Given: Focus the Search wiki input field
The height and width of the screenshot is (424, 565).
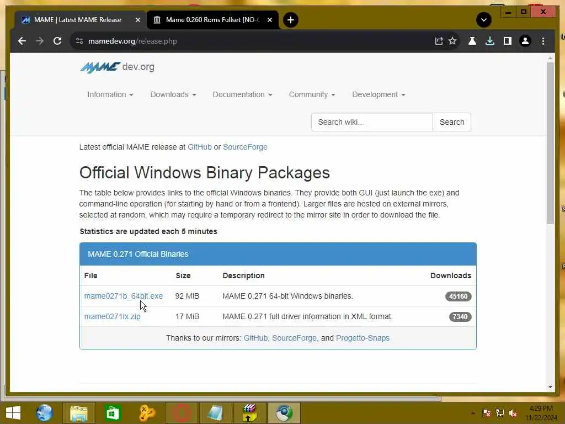Looking at the screenshot, I should (372, 122).
